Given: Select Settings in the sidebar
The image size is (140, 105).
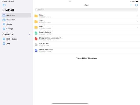Looking at the screenshot, I should click(16, 29).
